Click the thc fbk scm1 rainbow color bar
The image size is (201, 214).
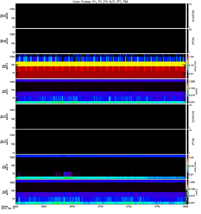tap(188, 192)
